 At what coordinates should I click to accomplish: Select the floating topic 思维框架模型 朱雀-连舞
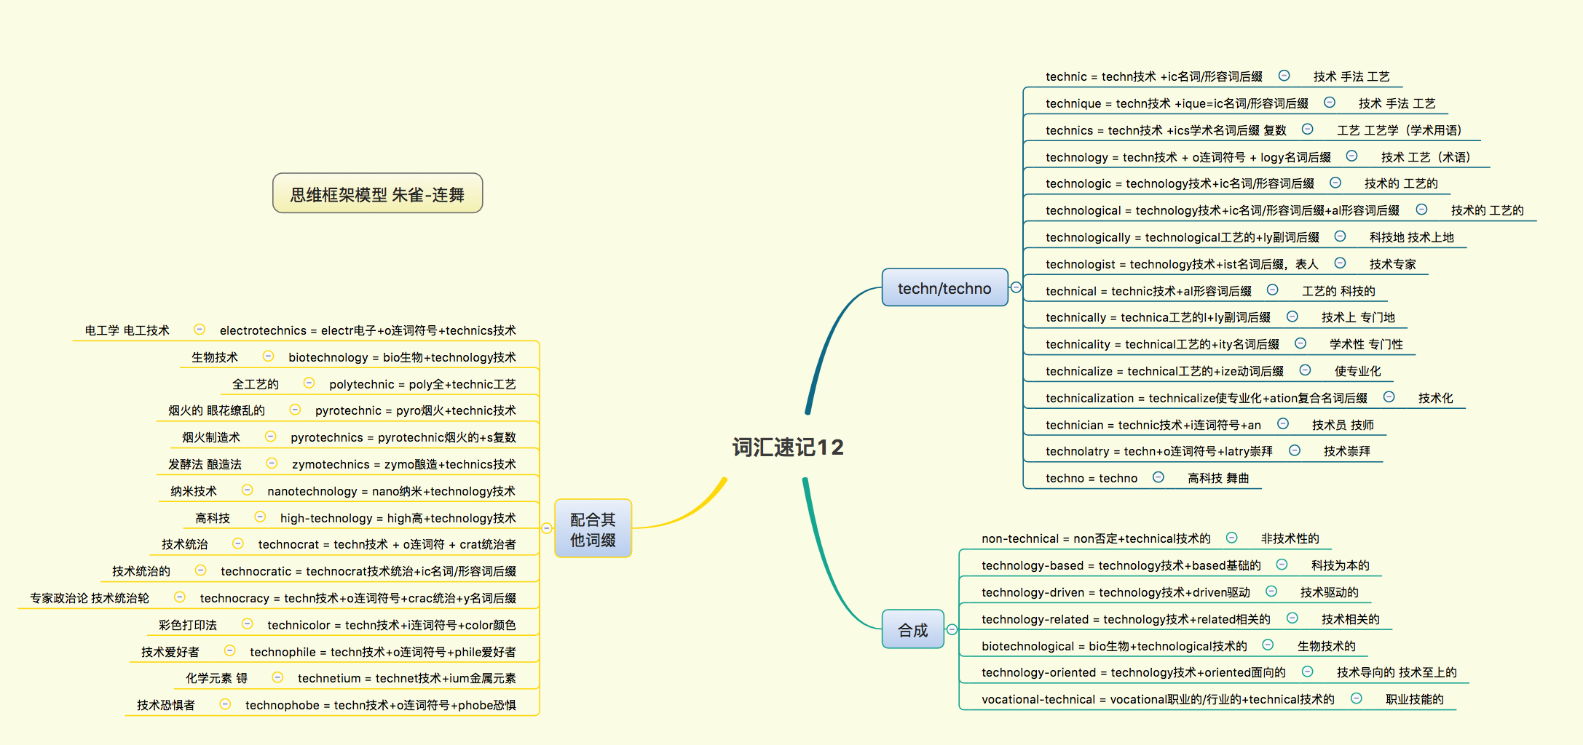(x=377, y=194)
